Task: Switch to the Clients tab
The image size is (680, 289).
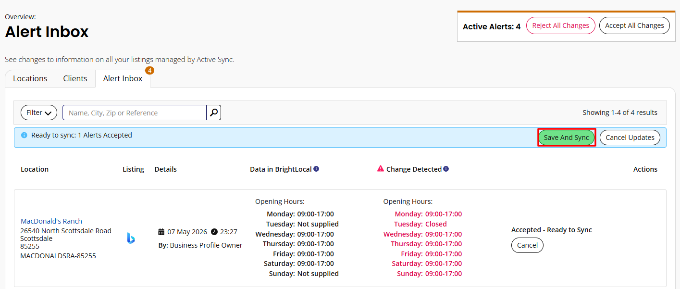Action: [x=75, y=78]
